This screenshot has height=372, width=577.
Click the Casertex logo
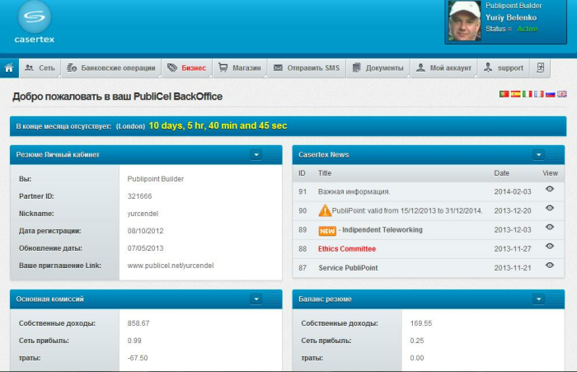(35, 21)
